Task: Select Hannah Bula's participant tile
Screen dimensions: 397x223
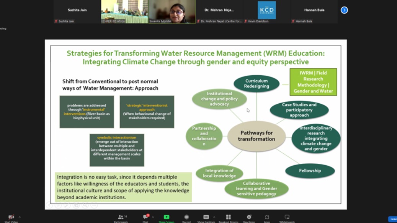Action: (x=314, y=11)
